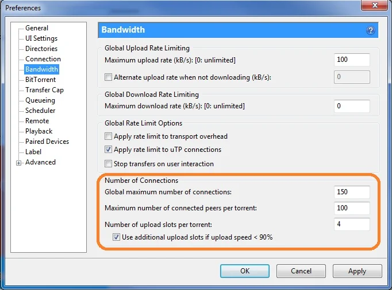Click the maximum upload rate field
Viewport: 392px width, 290px height.
pyautogui.click(x=352, y=60)
